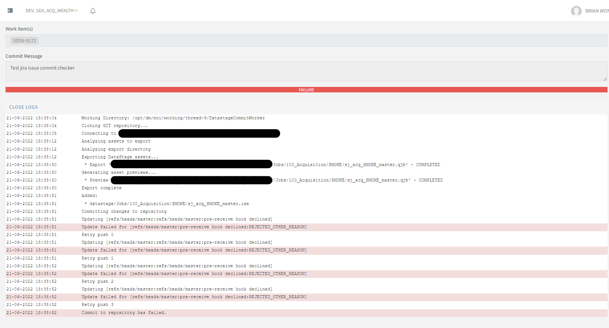Open the BRIAN user account menu
Screen dimensions: 609x328
click(x=596, y=11)
